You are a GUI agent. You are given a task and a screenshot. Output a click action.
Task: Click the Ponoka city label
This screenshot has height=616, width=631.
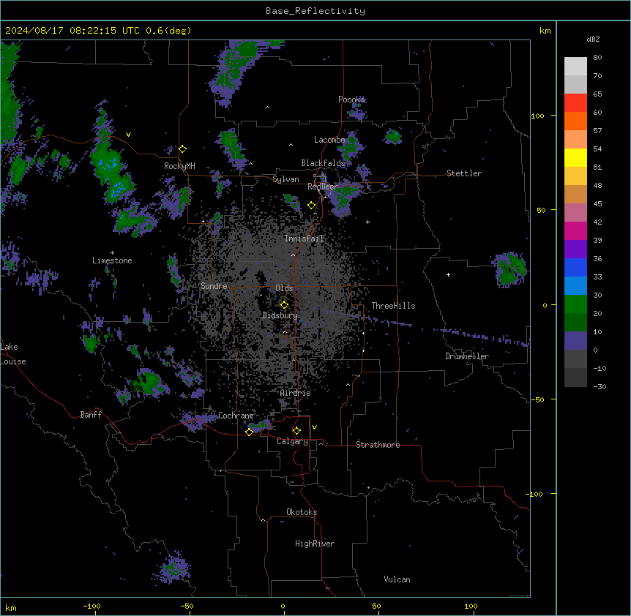351,99
